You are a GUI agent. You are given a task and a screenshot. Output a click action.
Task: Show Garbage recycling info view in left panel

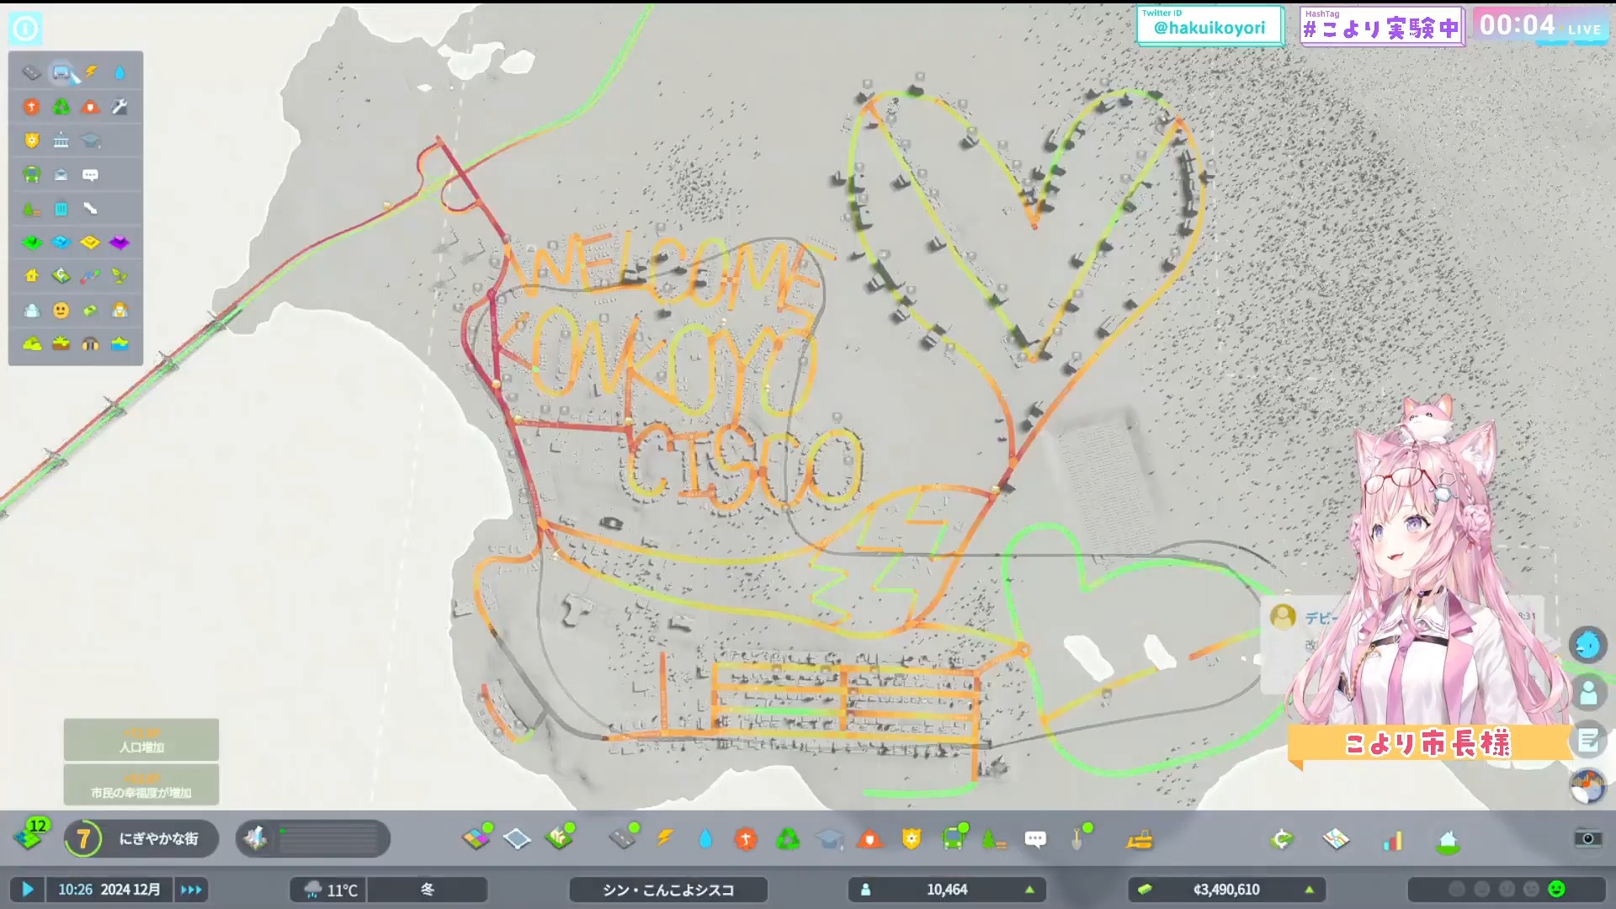(x=61, y=107)
